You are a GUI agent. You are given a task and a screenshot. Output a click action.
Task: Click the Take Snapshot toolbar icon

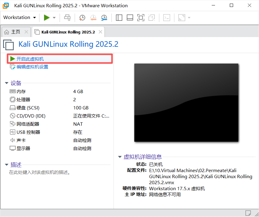click(82, 17)
